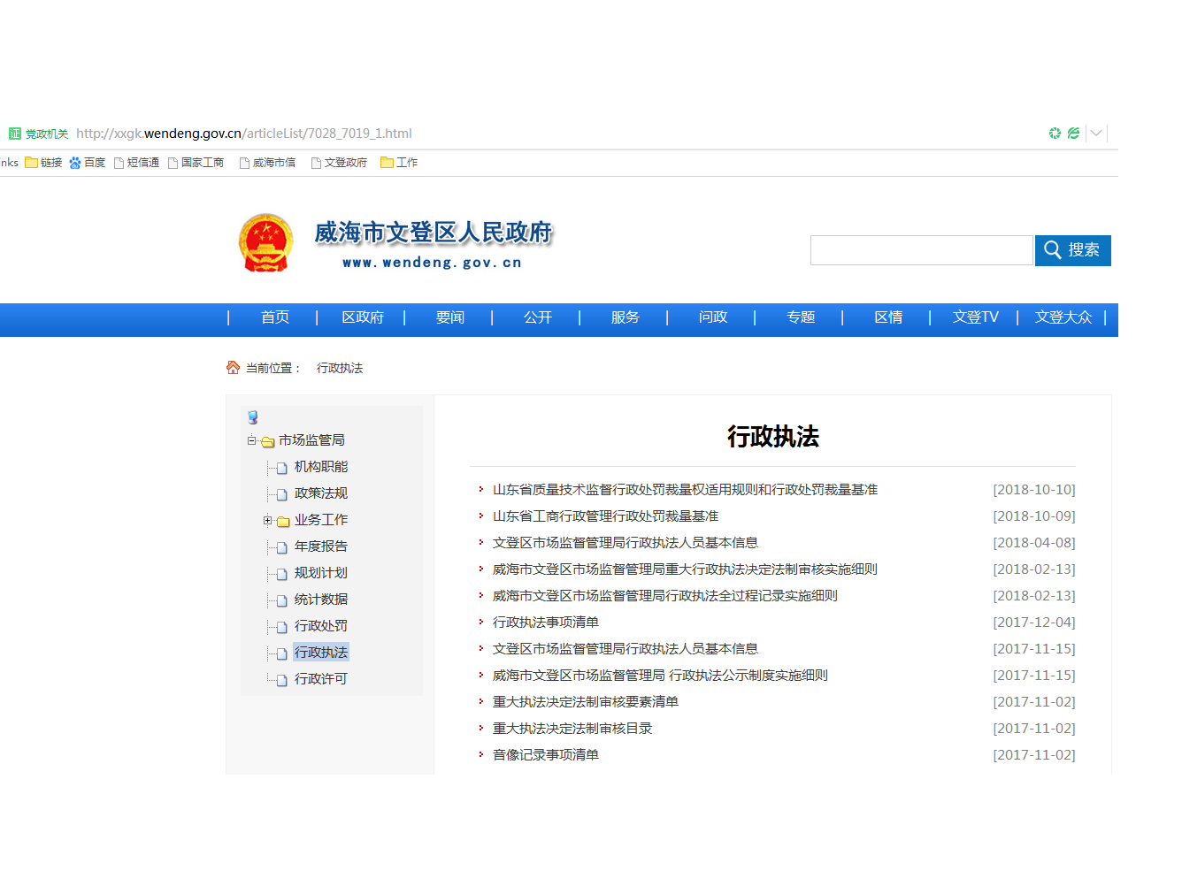Click the green leaf icon in address bar
This screenshot has width=1182, height=871.
coord(1073,134)
